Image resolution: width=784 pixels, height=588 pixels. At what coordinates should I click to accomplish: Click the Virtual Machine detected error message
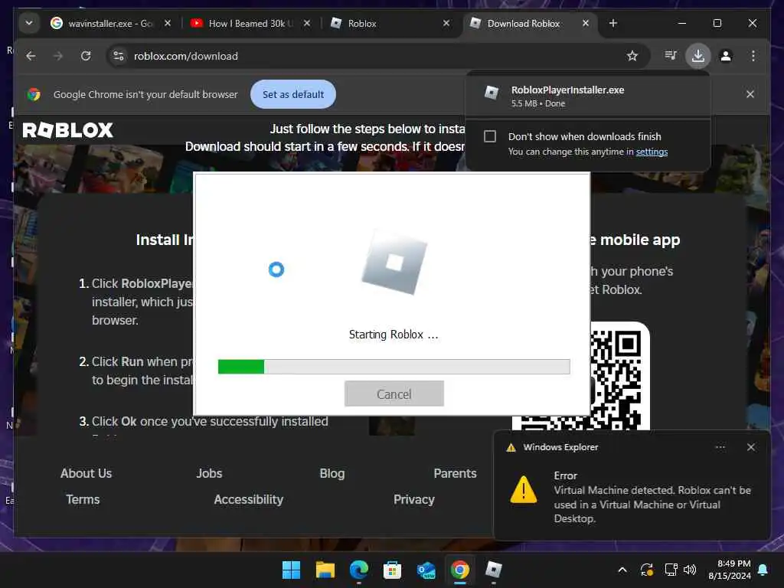pos(652,504)
